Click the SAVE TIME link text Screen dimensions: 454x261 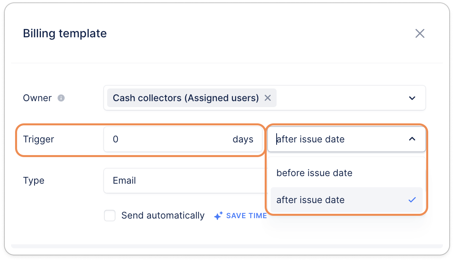(246, 216)
